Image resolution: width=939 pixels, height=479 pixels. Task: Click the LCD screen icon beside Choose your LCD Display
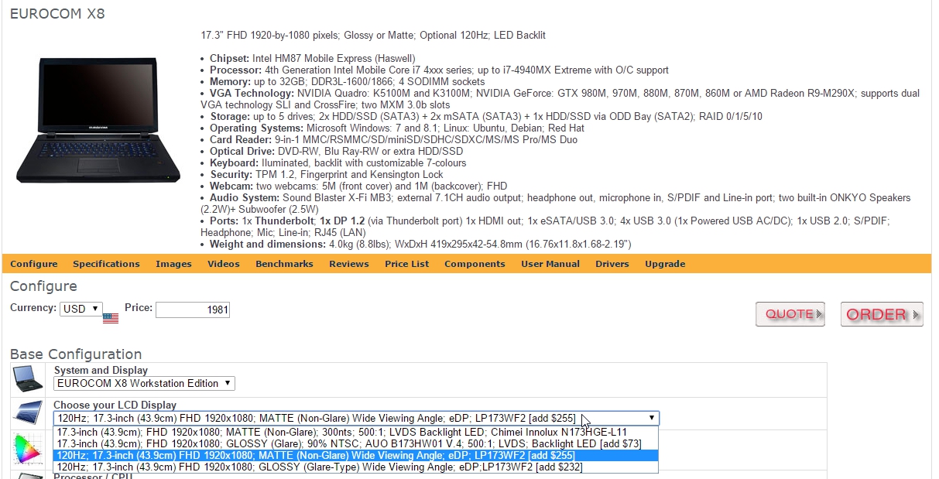28,412
